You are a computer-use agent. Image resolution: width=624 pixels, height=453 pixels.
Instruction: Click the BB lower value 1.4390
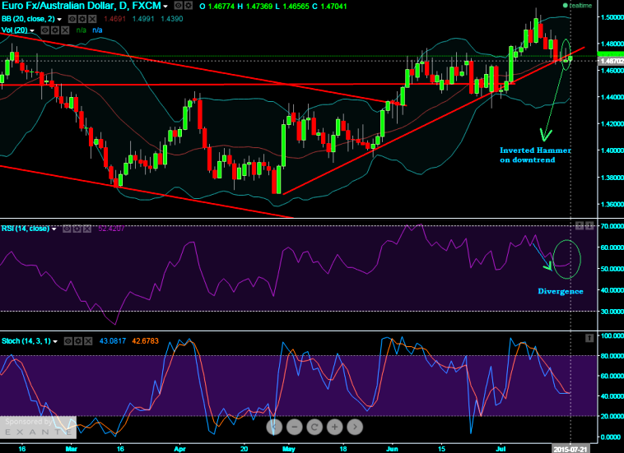click(171, 19)
